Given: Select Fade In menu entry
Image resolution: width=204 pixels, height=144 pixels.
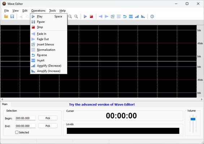Looking at the screenshot, I should click(x=49, y=34).
